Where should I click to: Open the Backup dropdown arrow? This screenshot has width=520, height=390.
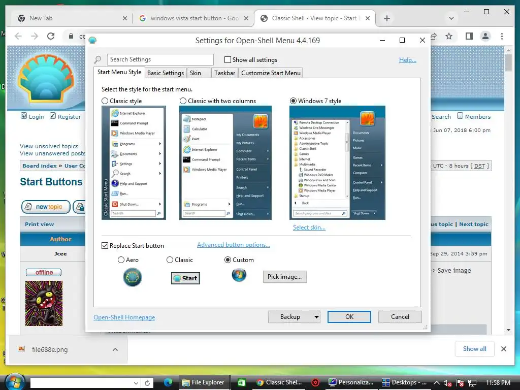tap(316, 317)
